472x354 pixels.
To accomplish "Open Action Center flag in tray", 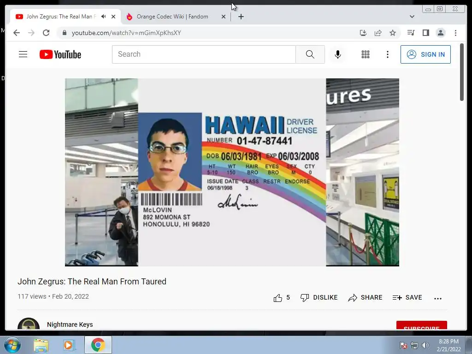I will point(403,345).
